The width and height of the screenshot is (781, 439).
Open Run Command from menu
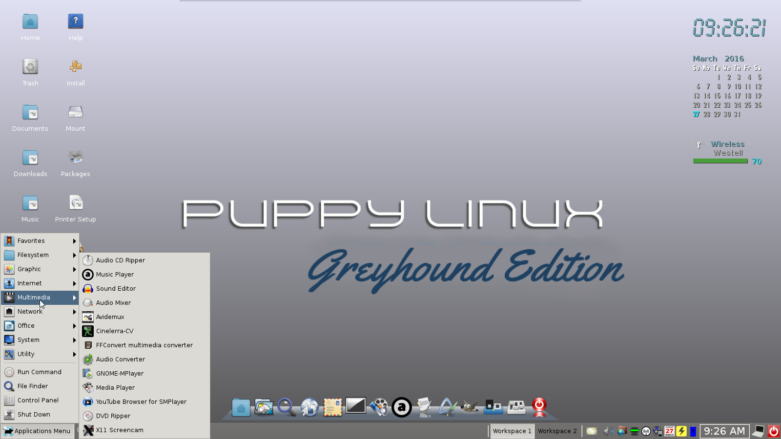point(40,372)
